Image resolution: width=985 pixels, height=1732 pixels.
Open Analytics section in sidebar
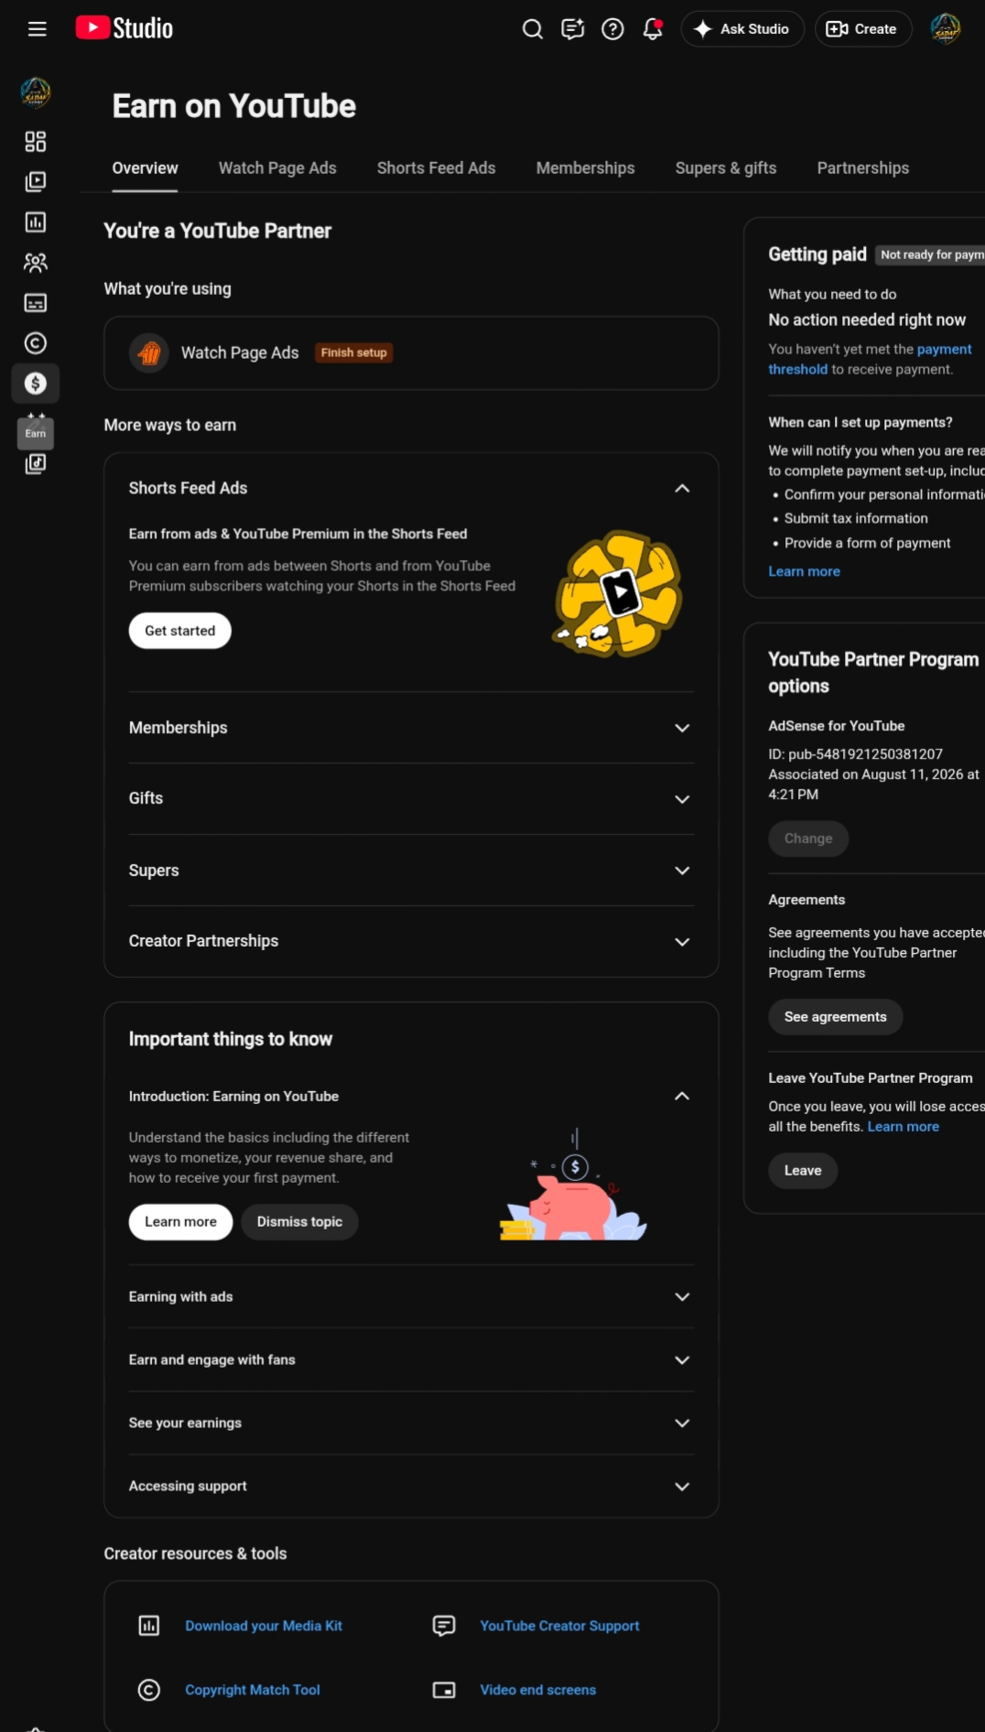pos(36,222)
